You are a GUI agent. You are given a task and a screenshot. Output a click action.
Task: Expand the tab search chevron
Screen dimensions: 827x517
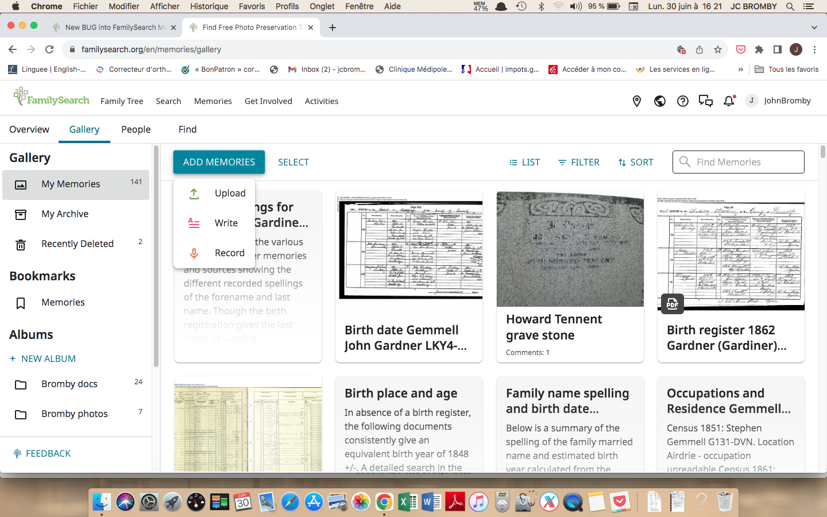click(x=814, y=27)
